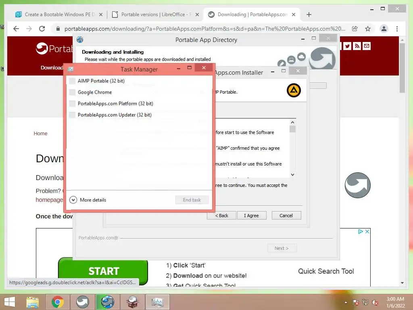Click the site lock icon in address bar

click(x=58, y=29)
